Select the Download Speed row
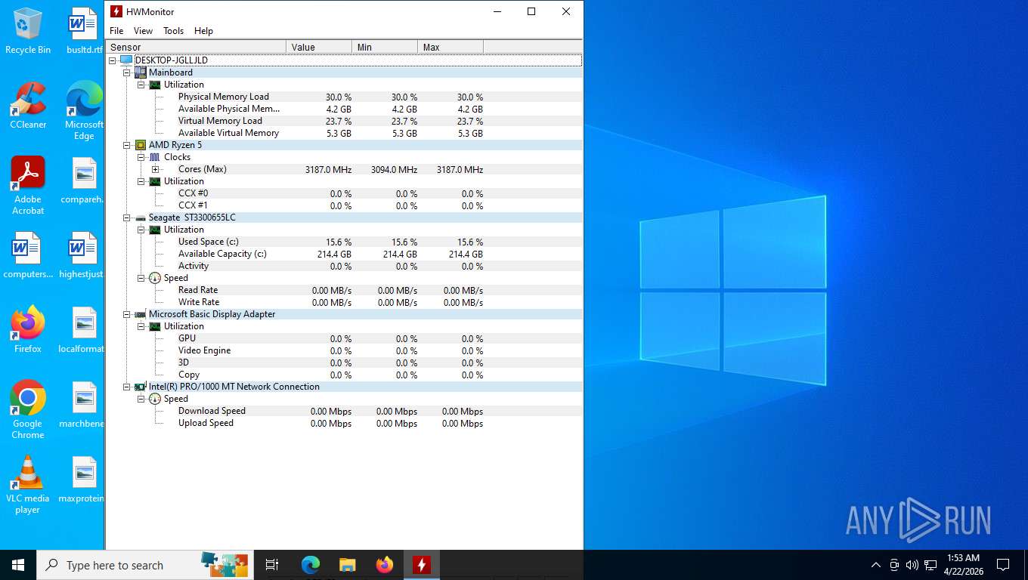 pos(345,411)
